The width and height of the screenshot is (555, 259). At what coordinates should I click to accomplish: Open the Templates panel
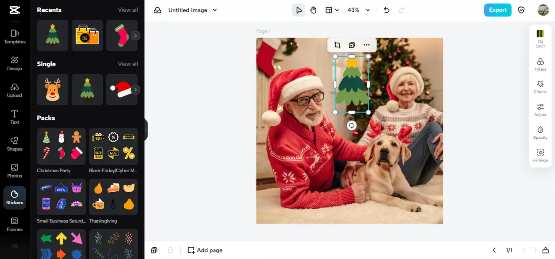15,36
